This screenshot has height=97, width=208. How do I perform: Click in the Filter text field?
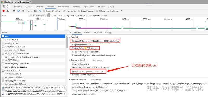15,15
